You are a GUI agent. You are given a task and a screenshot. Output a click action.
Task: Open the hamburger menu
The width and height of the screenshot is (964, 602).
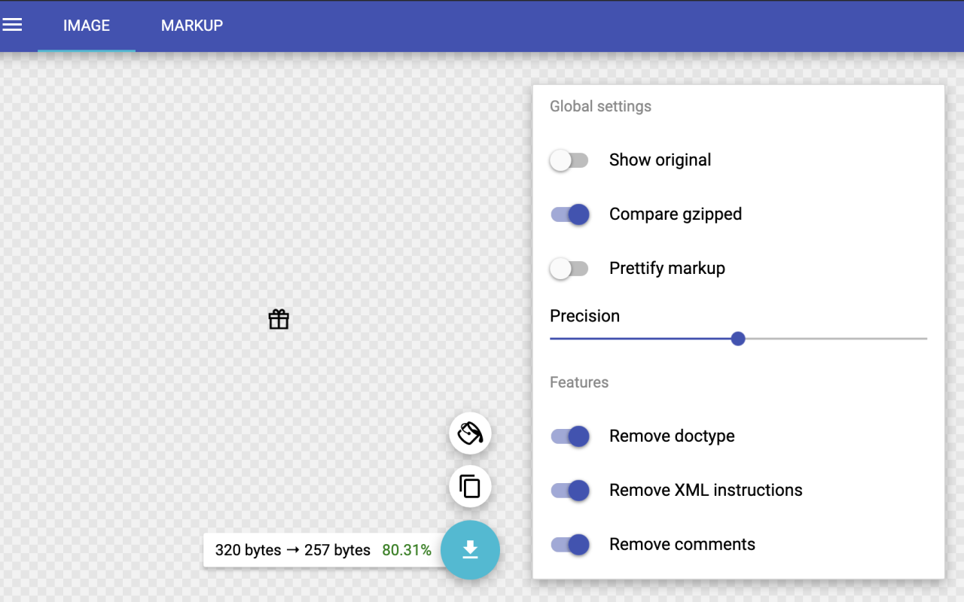13,25
